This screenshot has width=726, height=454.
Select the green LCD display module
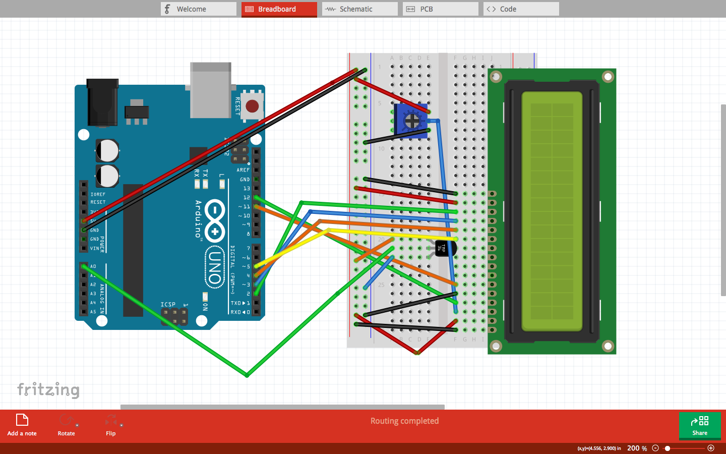(x=552, y=211)
